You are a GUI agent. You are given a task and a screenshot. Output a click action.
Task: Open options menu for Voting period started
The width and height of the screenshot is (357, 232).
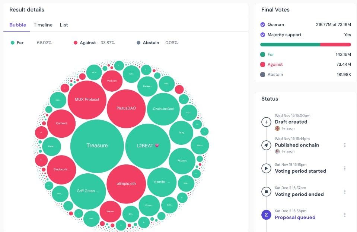[x=345, y=169]
